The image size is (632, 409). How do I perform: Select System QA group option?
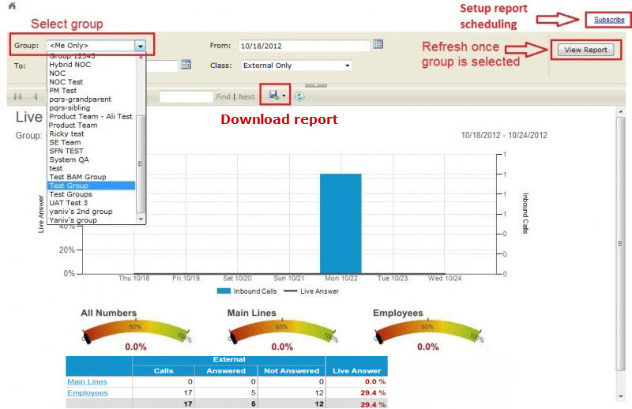point(92,159)
